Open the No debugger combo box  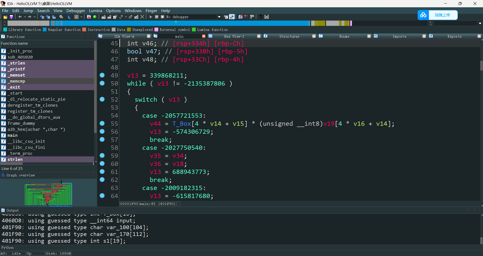pyautogui.click(x=193, y=17)
